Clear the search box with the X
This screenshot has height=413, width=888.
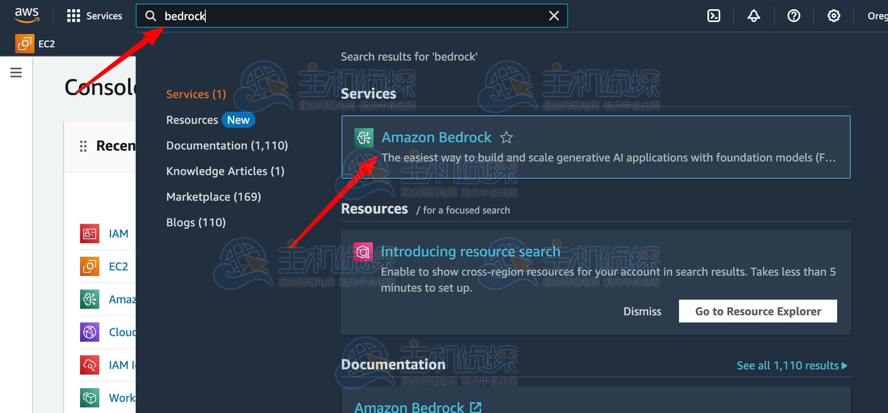coord(554,16)
